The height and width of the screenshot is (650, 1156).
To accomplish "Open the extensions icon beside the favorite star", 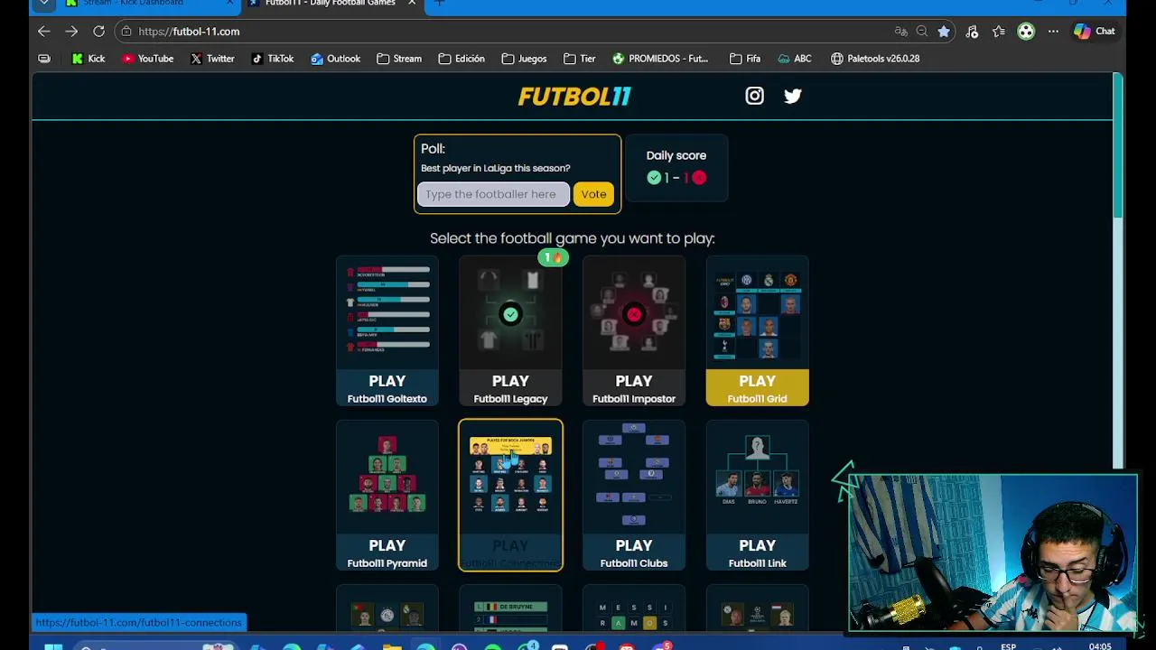I will (972, 31).
